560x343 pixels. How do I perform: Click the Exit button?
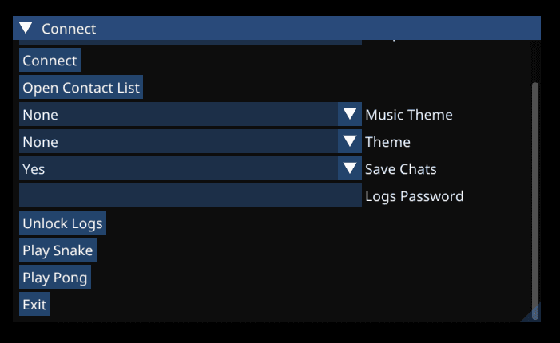click(x=34, y=305)
